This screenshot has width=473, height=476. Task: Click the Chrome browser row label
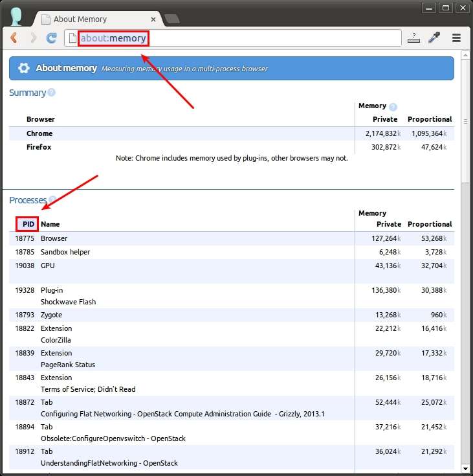coord(39,133)
